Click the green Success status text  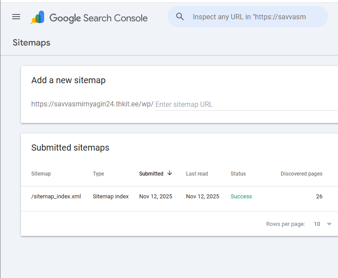pos(241,197)
